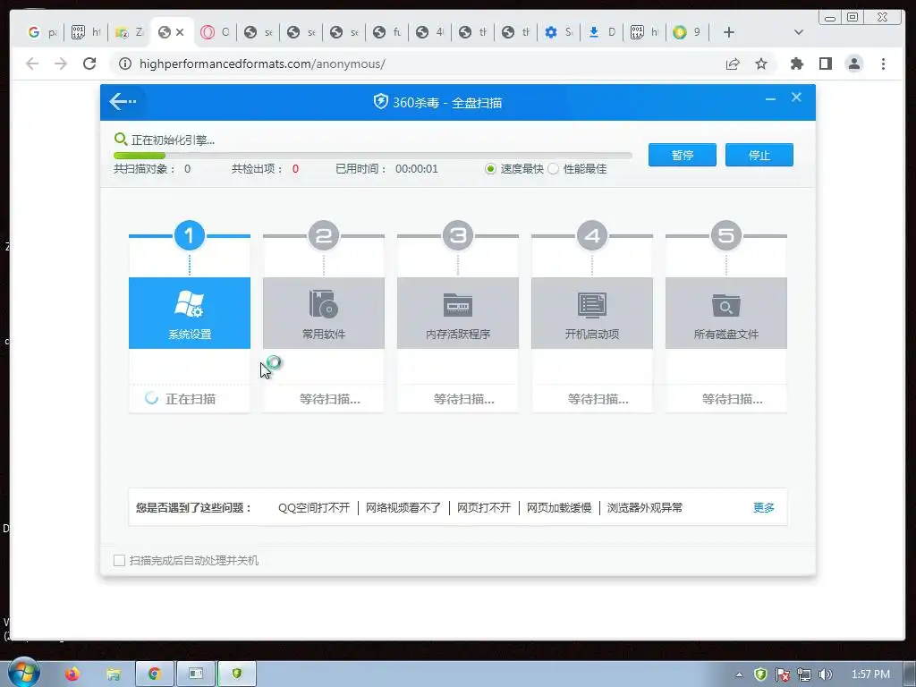The width and height of the screenshot is (916, 687).
Task: Select the 所有磁盘文件 disk files tile
Action: pyautogui.click(x=726, y=312)
